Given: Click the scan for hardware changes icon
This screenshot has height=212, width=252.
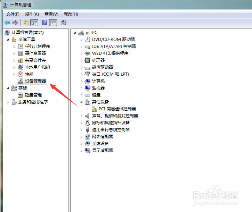Looking at the screenshot, I should 64,23.
